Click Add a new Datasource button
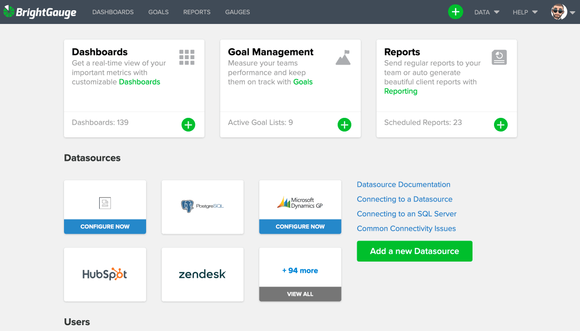This screenshot has width=580, height=331. [414, 251]
